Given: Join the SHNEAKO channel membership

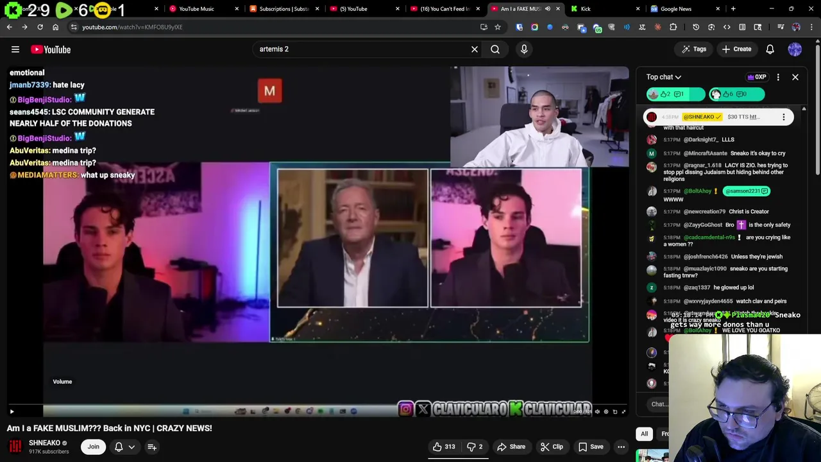Looking at the screenshot, I should point(93,447).
